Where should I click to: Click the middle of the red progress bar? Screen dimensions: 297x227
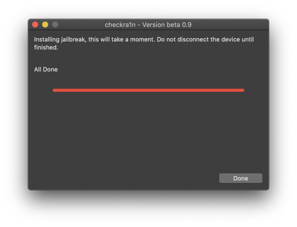(x=148, y=90)
